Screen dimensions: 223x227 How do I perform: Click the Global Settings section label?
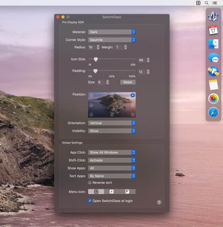tap(72, 143)
